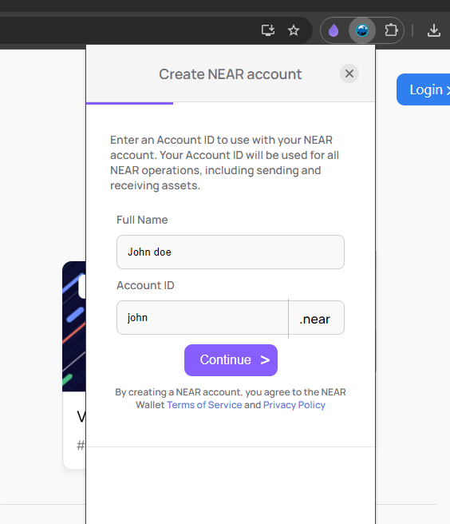Image resolution: width=450 pixels, height=524 pixels.
Task: Focus the Full Name input field
Action: click(231, 252)
